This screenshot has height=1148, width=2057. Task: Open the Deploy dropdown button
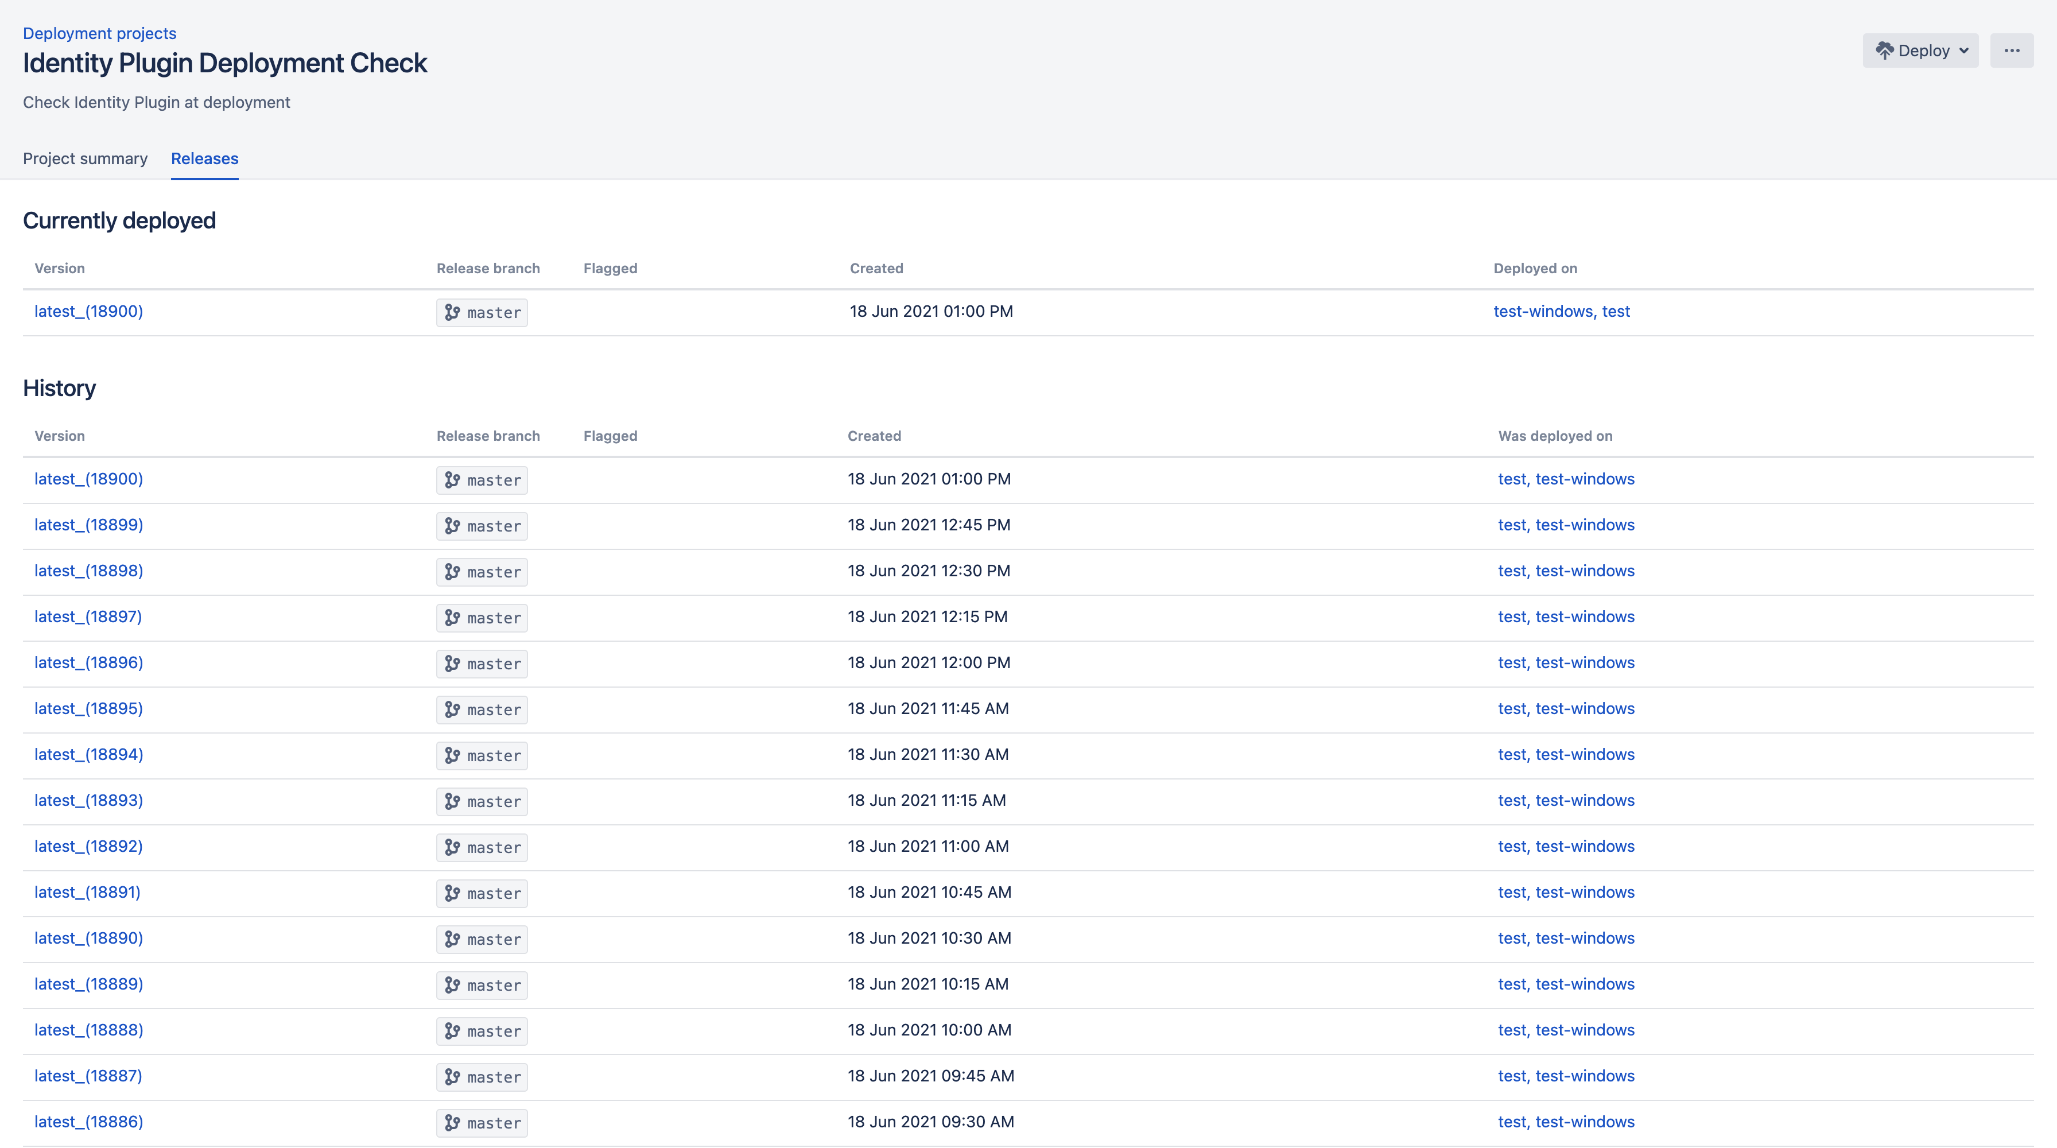pos(1920,51)
